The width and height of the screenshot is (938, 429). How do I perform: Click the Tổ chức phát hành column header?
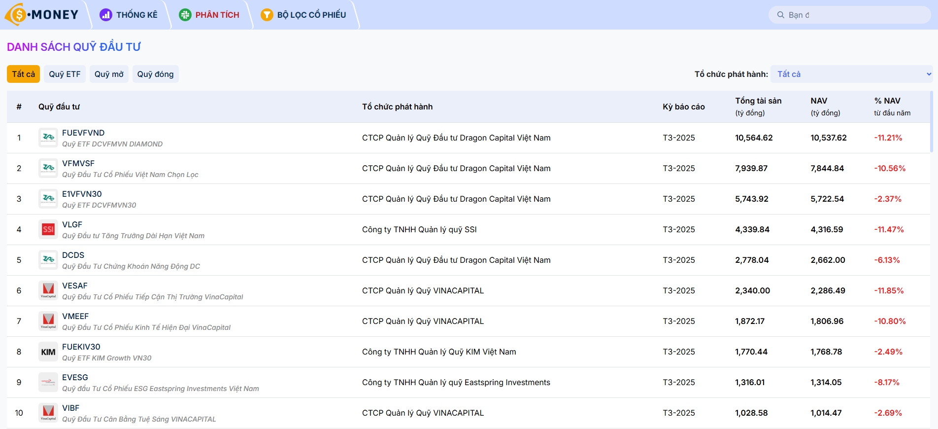397,107
